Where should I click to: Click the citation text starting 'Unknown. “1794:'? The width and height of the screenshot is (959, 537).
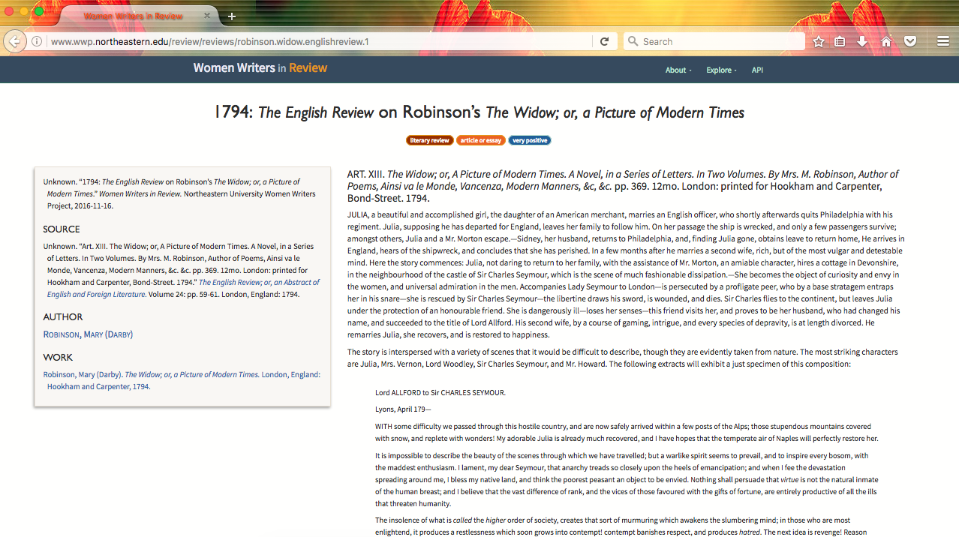point(180,193)
